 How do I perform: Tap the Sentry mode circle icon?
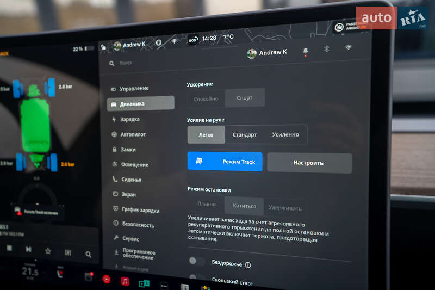[158, 42]
